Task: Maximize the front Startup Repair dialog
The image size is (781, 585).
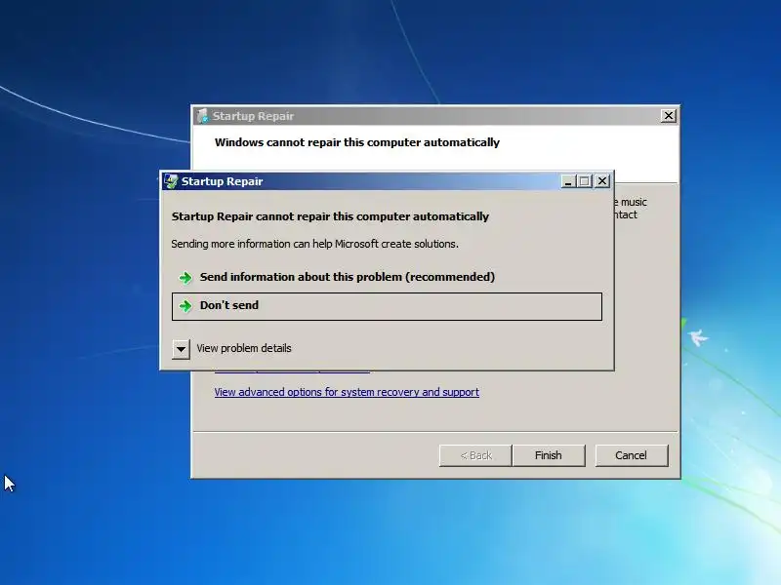Action: pos(584,181)
